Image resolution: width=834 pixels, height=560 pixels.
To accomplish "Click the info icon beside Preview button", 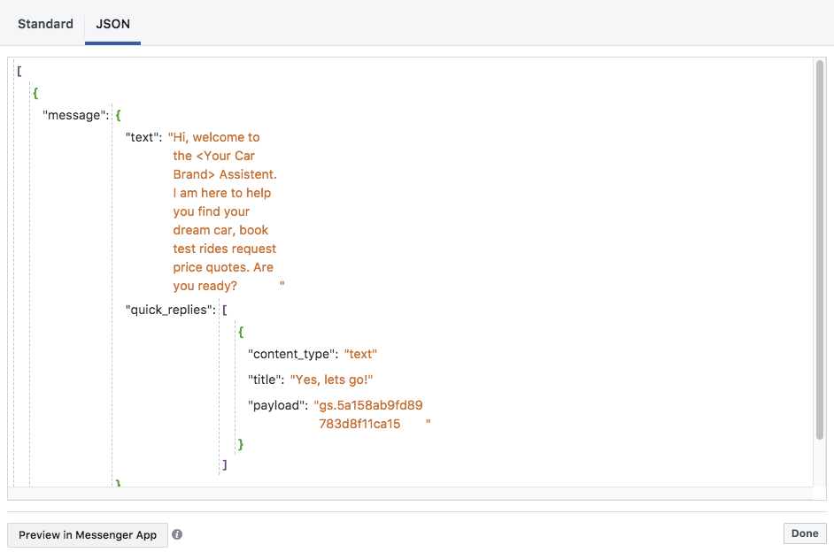I will 177,534.
